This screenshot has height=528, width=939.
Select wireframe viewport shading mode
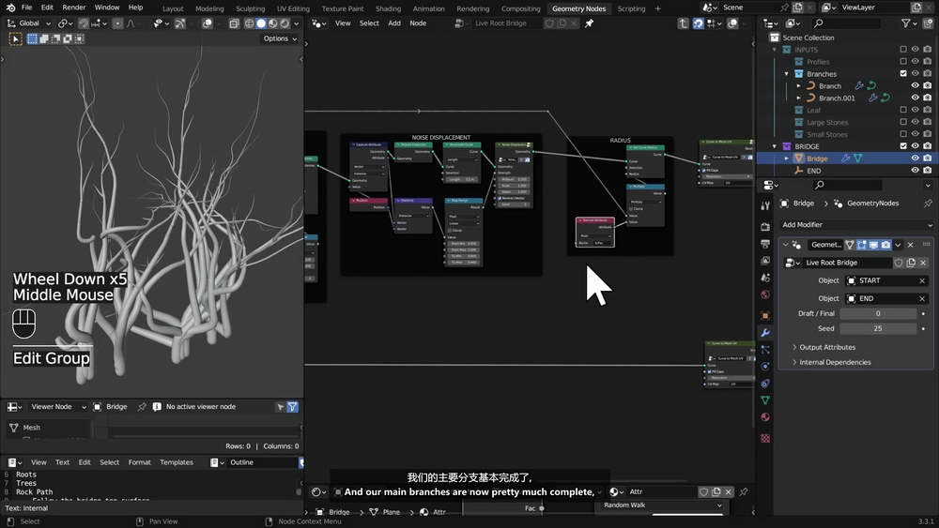249,23
